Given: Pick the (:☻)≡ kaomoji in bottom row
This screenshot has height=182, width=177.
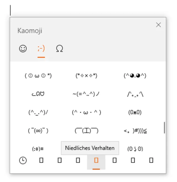Looking at the screenshot, I should coord(38,149).
